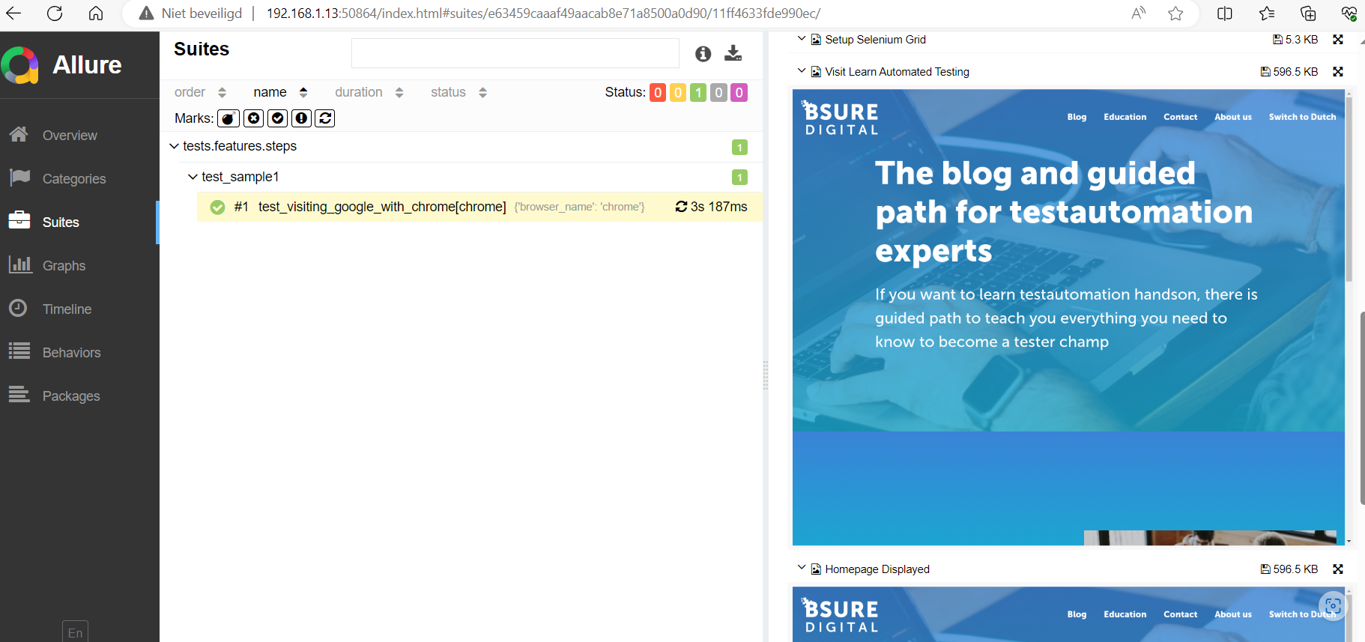
Task: Open fullscreen for Setup Selenium Grid attachment
Action: tap(1338, 40)
